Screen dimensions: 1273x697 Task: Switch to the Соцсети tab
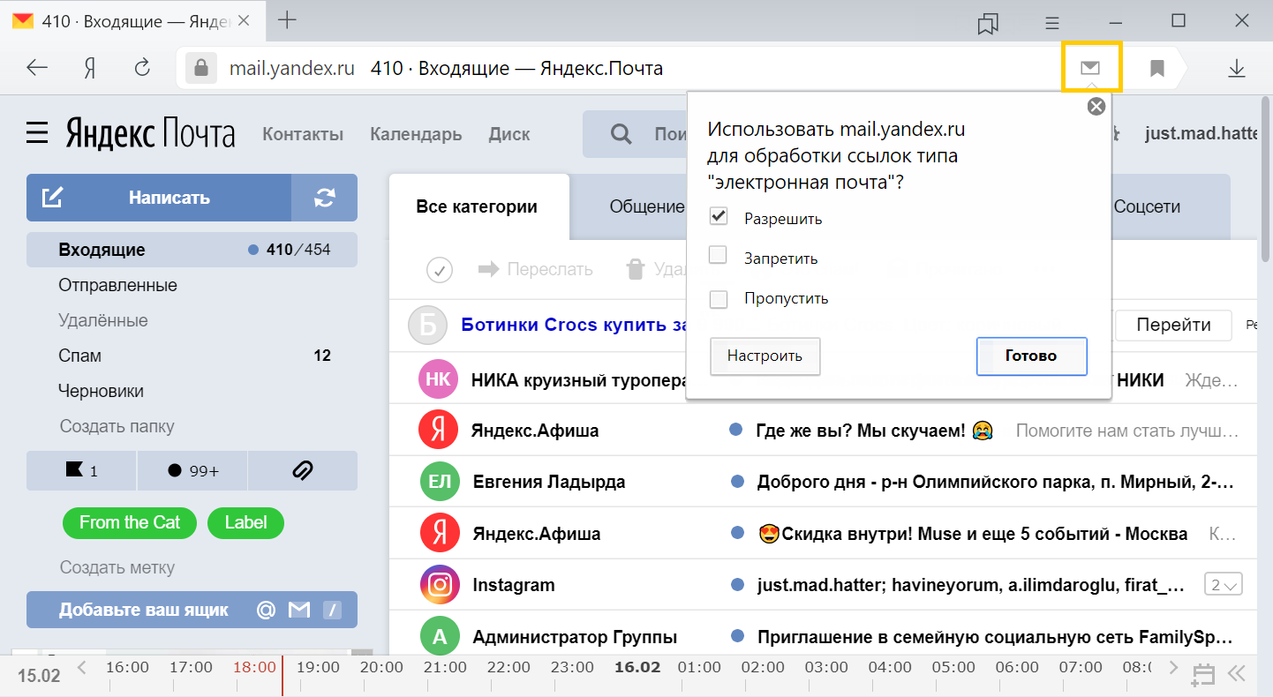[1147, 206]
